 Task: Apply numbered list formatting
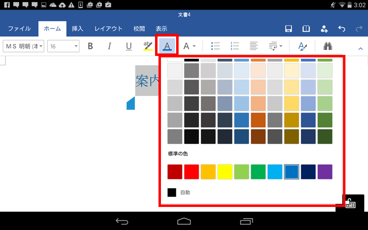(x=234, y=46)
